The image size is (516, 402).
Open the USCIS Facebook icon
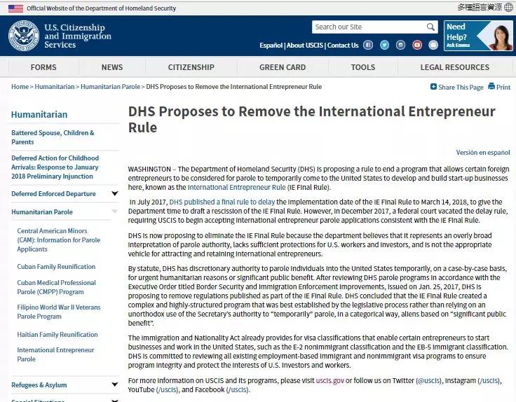click(368, 45)
